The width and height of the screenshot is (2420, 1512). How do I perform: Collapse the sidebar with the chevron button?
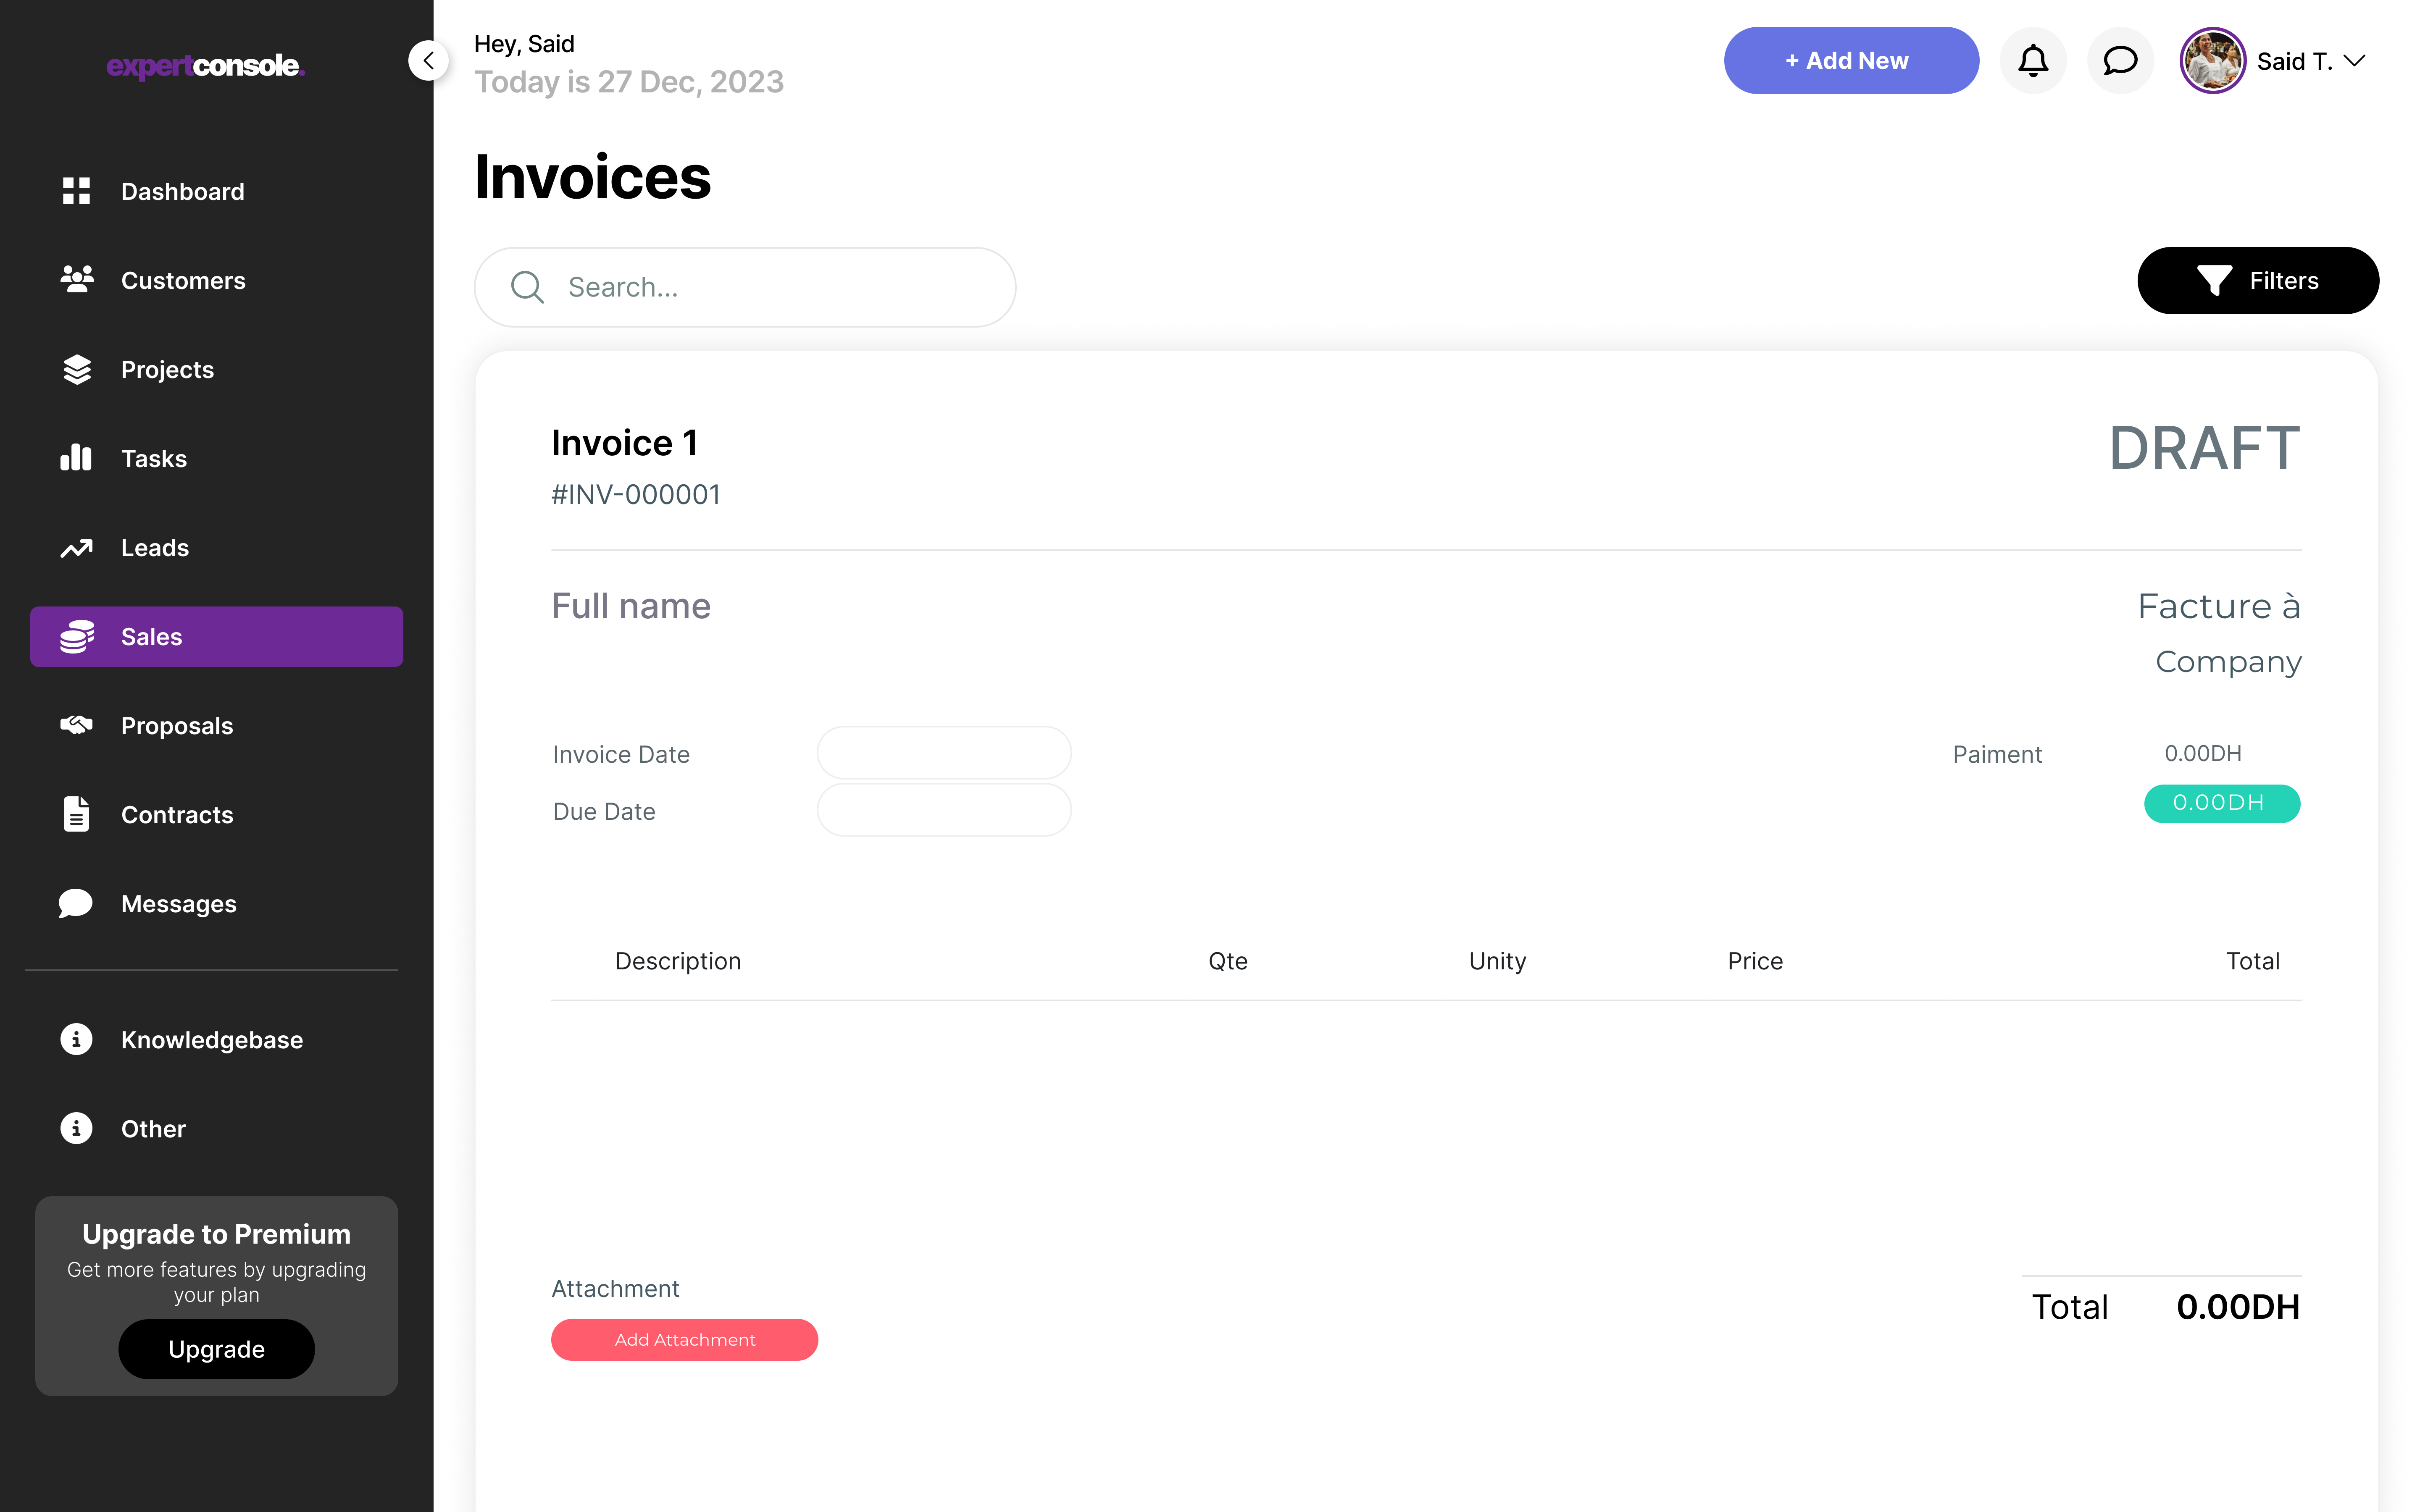tap(428, 61)
